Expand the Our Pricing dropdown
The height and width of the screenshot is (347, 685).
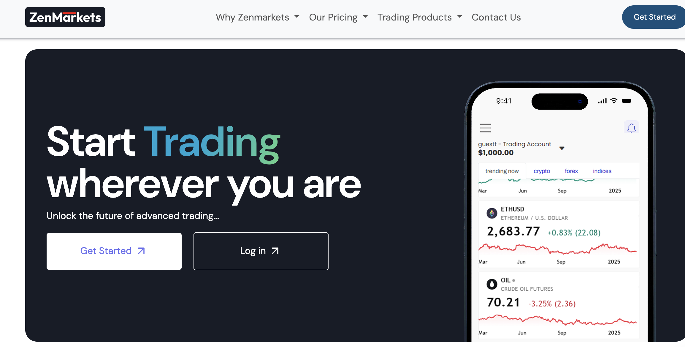[x=338, y=17]
